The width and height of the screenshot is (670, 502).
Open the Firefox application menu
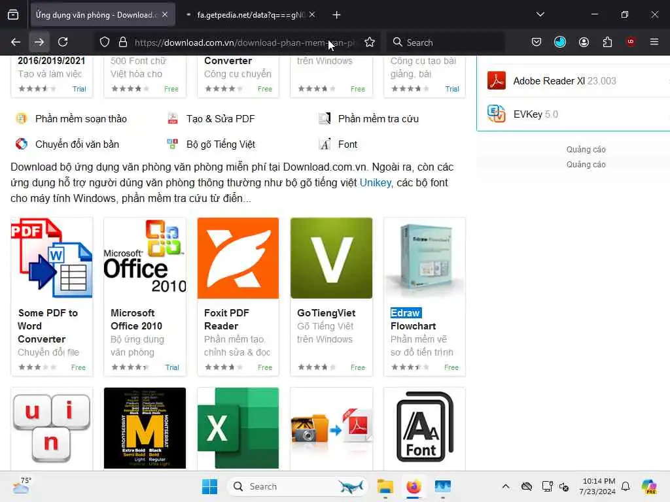click(654, 42)
